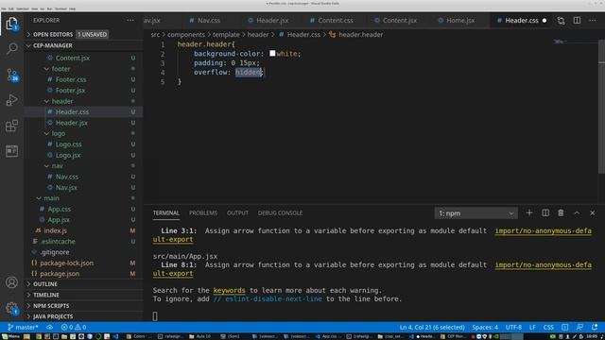Image resolution: width=605 pixels, height=340 pixels.
Task: Open errors and warnings count in status bar
Action: [74, 327]
